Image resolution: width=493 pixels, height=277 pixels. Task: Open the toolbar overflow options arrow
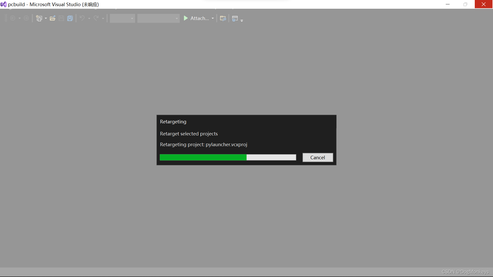coord(242,21)
